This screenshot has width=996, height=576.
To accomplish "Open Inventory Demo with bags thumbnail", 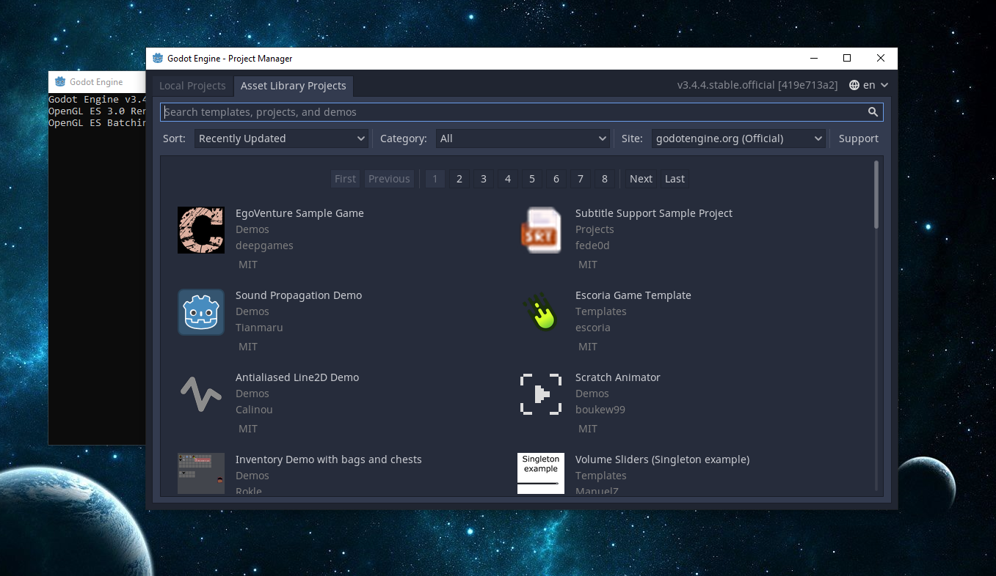I will click(201, 473).
